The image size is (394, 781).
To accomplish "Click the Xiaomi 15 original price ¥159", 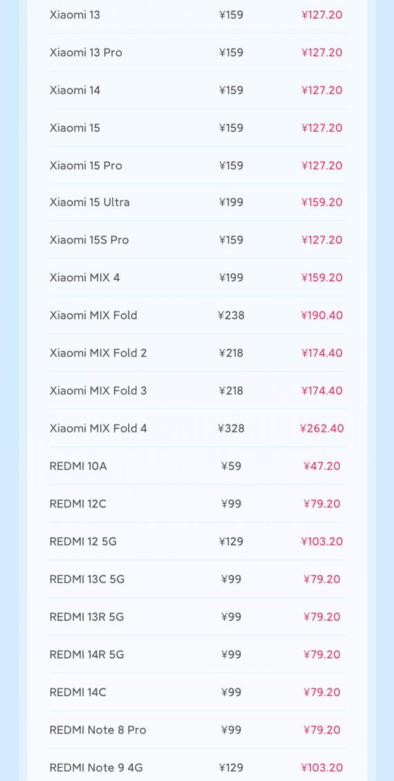I will pyautogui.click(x=231, y=128).
